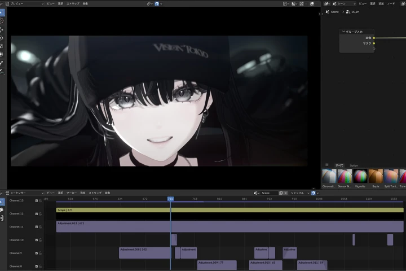Viewport: 406px width, 271px height.
Task: Select the 2D Cursor tool in preview
Action: 2,21
